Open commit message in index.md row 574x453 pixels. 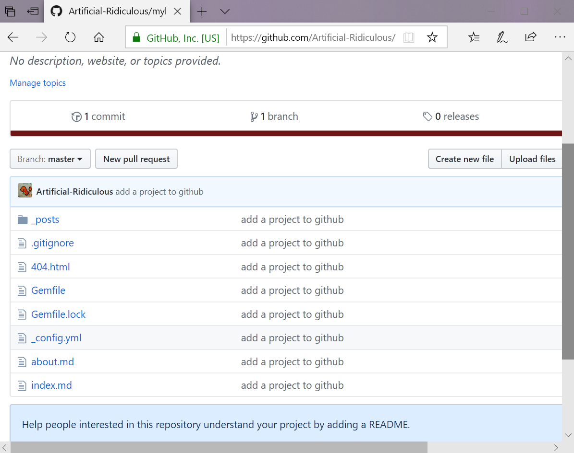pyautogui.click(x=292, y=385)
